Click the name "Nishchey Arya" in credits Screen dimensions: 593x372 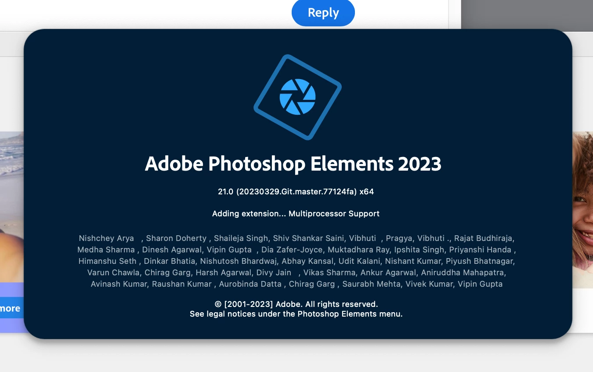coord(106,238)
